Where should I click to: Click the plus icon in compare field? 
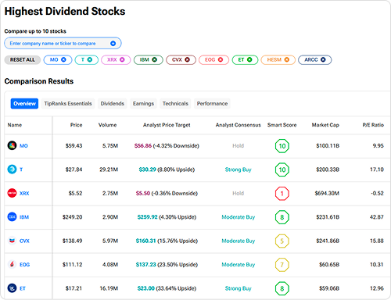(113, 43)
